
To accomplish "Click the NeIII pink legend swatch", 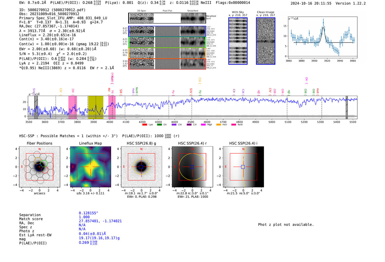I will pos(233,125).
